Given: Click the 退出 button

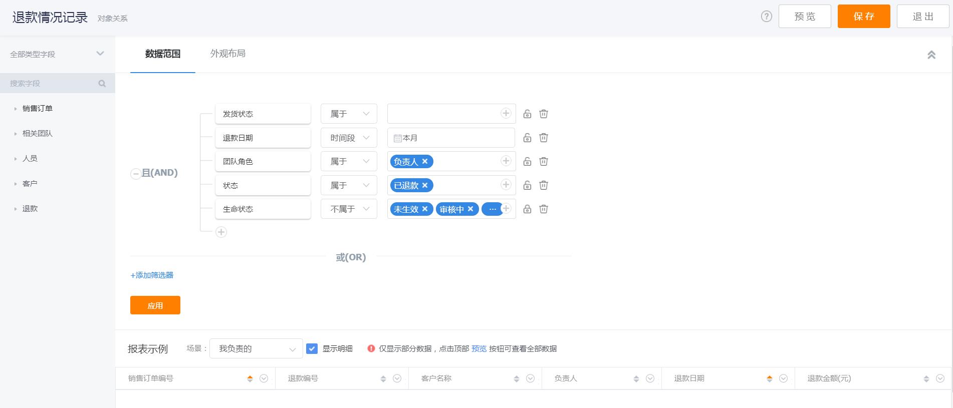Looking at the screenshot, I should 923,17.
